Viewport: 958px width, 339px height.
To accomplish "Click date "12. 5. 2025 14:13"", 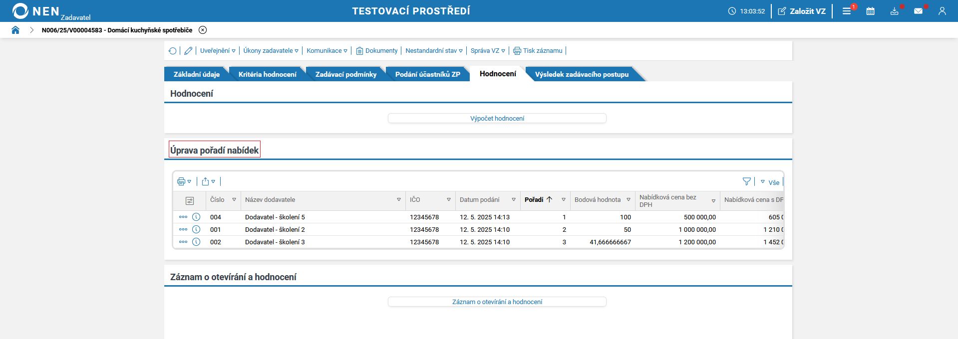I will [x=485, y=217].
